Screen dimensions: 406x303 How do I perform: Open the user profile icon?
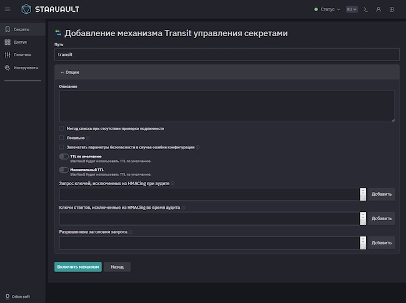coord(379,9)
